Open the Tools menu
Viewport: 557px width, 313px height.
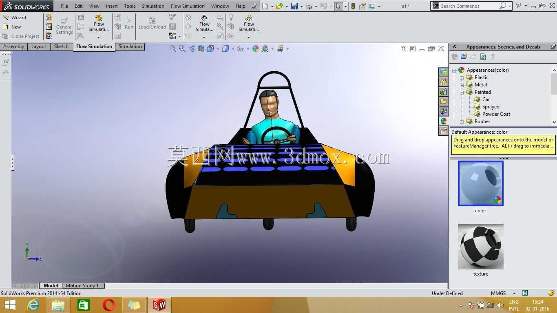[x=130, y=6]
